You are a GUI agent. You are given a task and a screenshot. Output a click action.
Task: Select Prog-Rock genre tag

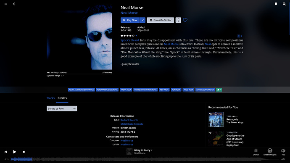tap(188, 90)
